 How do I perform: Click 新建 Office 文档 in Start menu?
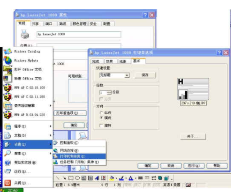point(28,79)
